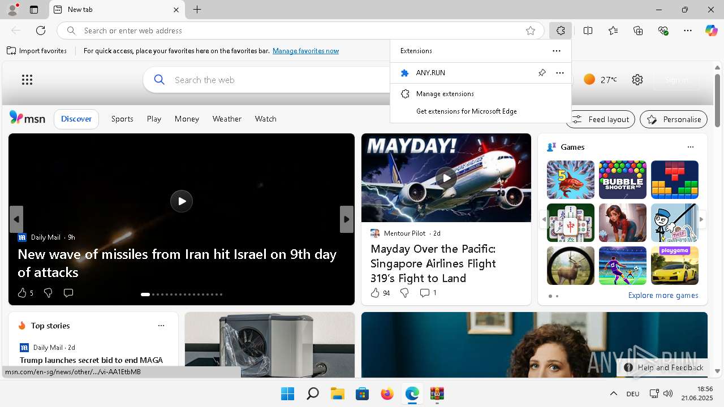The height and width of the screenshot is (407, 724).
Task: Refresh the page
Action: tap(41, 31)
